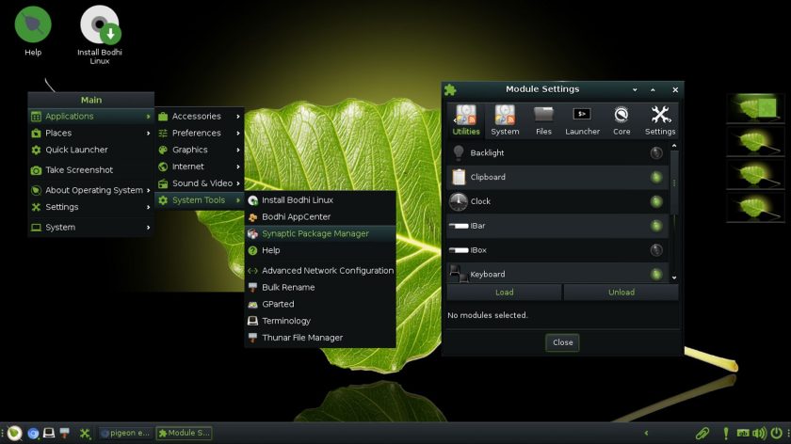Select the Backlight bulb icon
The width and height of the screenshot is (791, 444).
coord(458,152)
